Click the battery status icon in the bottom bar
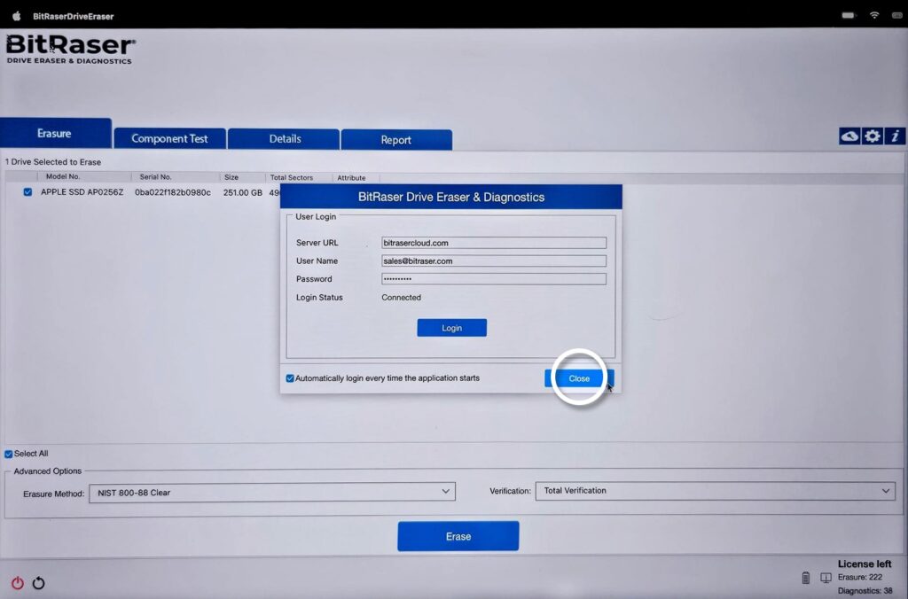 pyautogui.click(x=805, y=578)
